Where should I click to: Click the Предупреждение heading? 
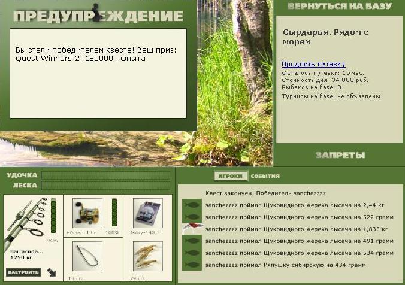(x=98, y=16)
